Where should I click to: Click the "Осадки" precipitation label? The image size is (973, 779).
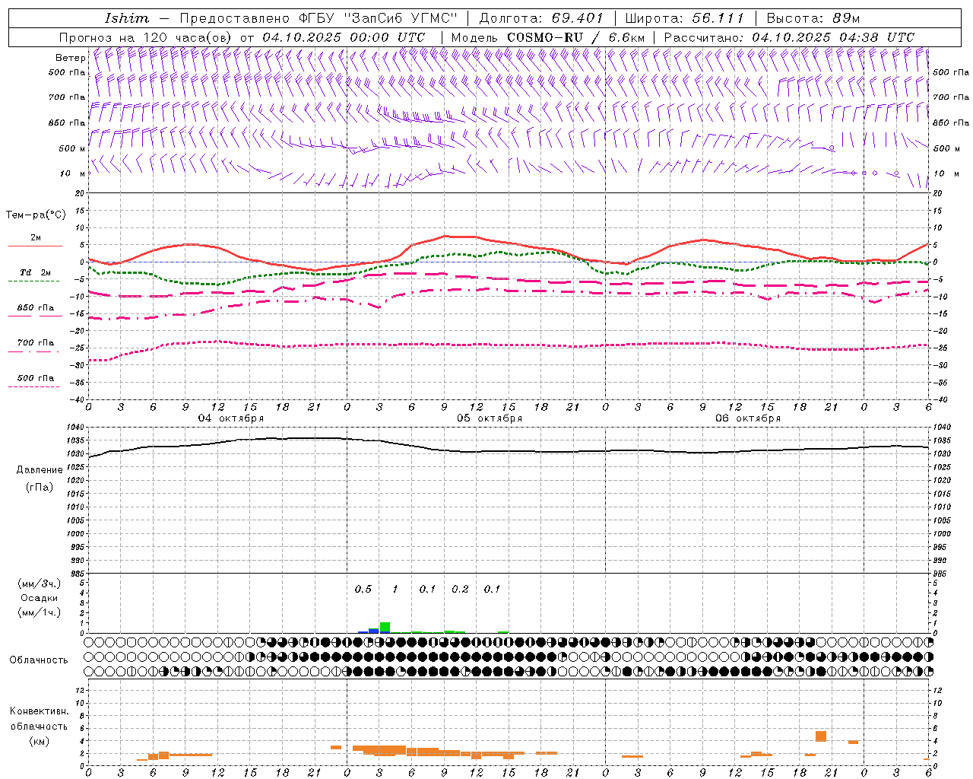point(40,598)
